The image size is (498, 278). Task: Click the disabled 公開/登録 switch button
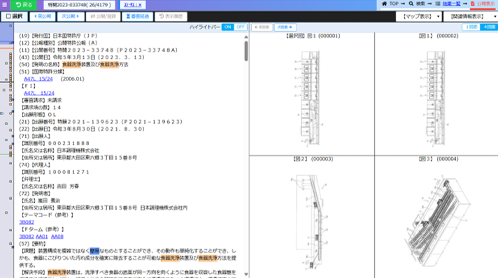click(x=104, y=16)
